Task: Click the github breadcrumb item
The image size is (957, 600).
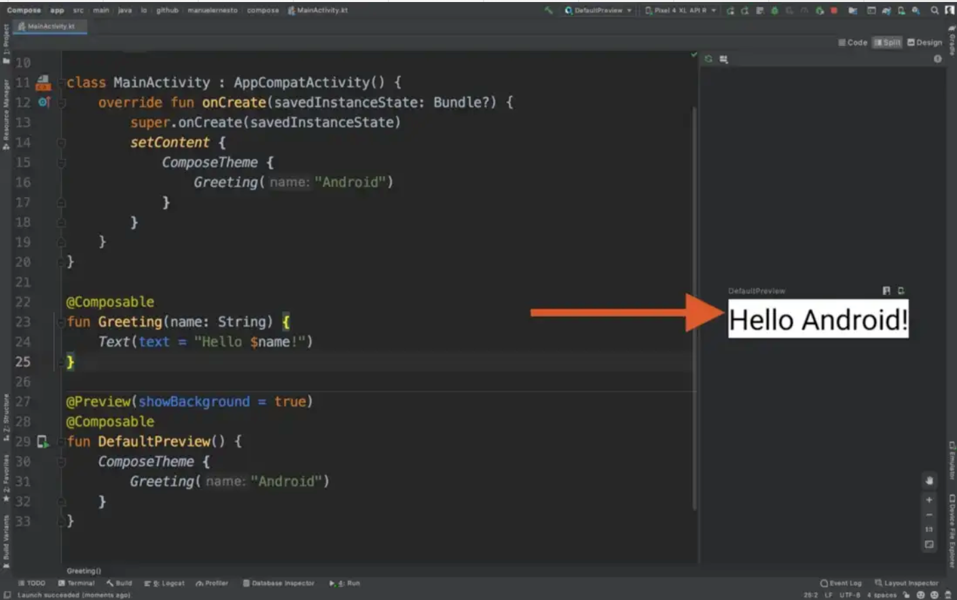Action: coord(167,10)
